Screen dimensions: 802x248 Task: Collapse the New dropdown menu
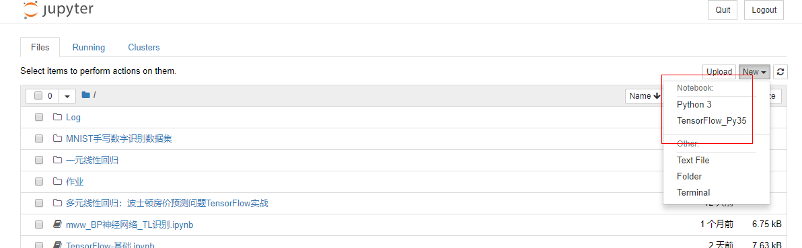point(754,72)
